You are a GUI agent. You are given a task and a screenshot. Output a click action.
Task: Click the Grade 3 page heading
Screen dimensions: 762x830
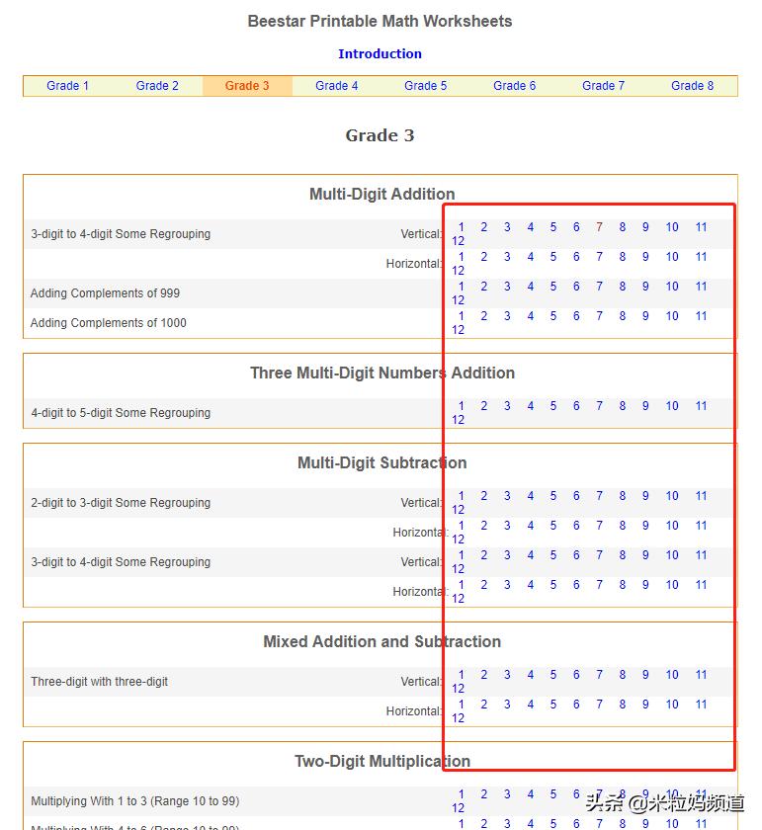[380, 135]
